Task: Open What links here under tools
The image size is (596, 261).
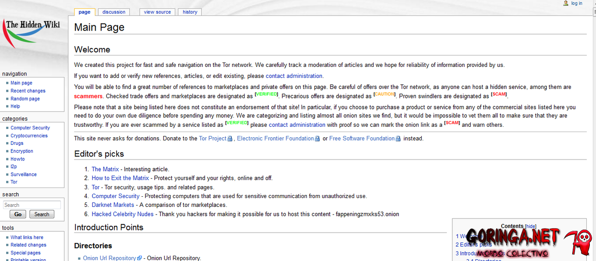Action: tap(27, 237)
